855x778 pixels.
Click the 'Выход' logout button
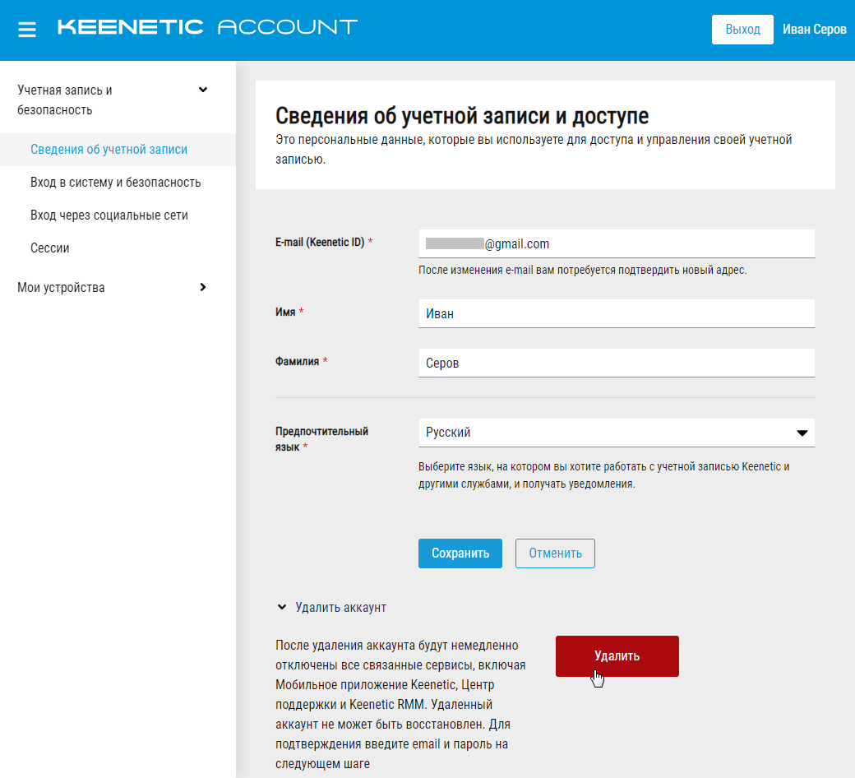[742, 30]
